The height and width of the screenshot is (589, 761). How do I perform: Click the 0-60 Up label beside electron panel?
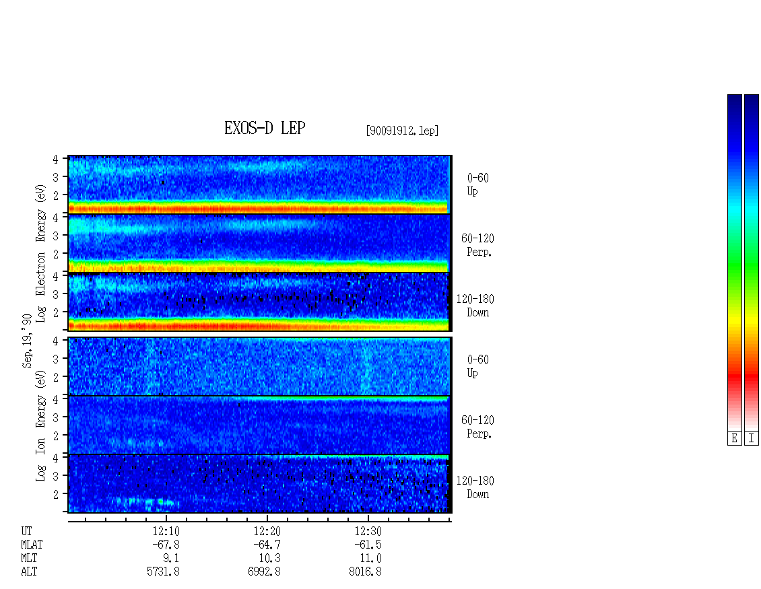pyautogui.click(x=477, y=184)
